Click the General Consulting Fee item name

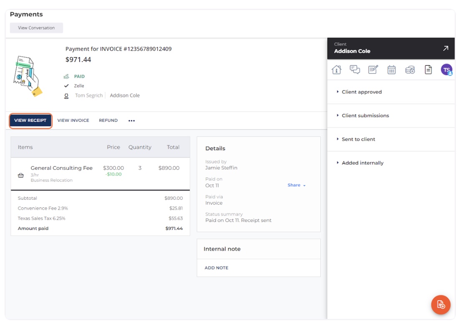(x=61, y=168)
